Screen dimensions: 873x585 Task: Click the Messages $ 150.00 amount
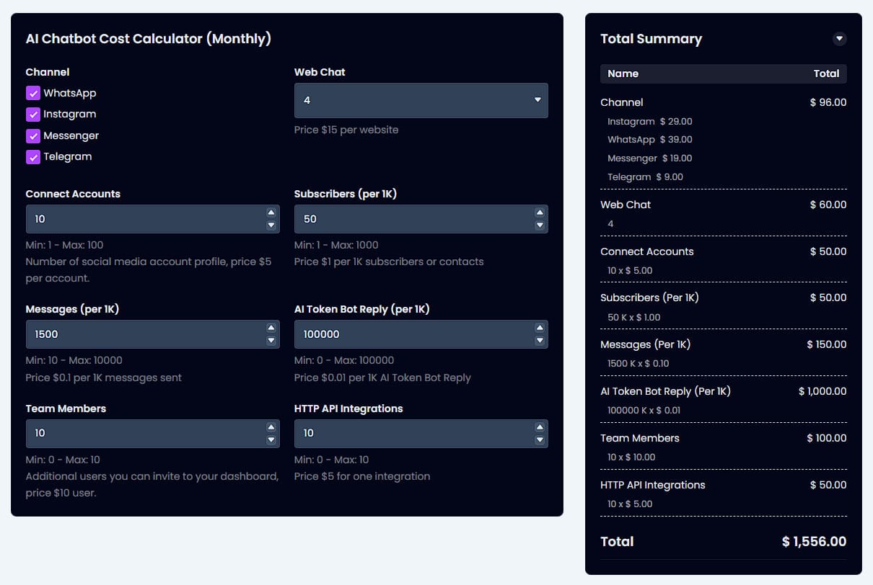click(x=827, y=344)
